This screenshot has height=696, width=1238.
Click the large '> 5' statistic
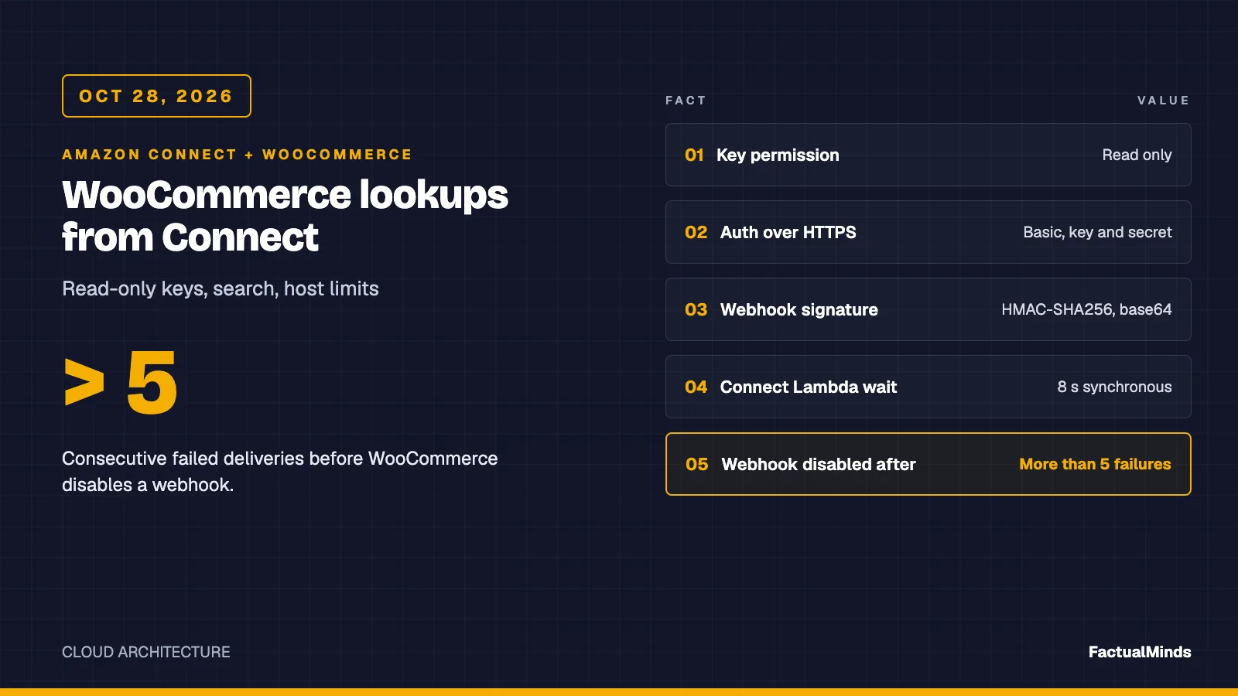point(121,383)
